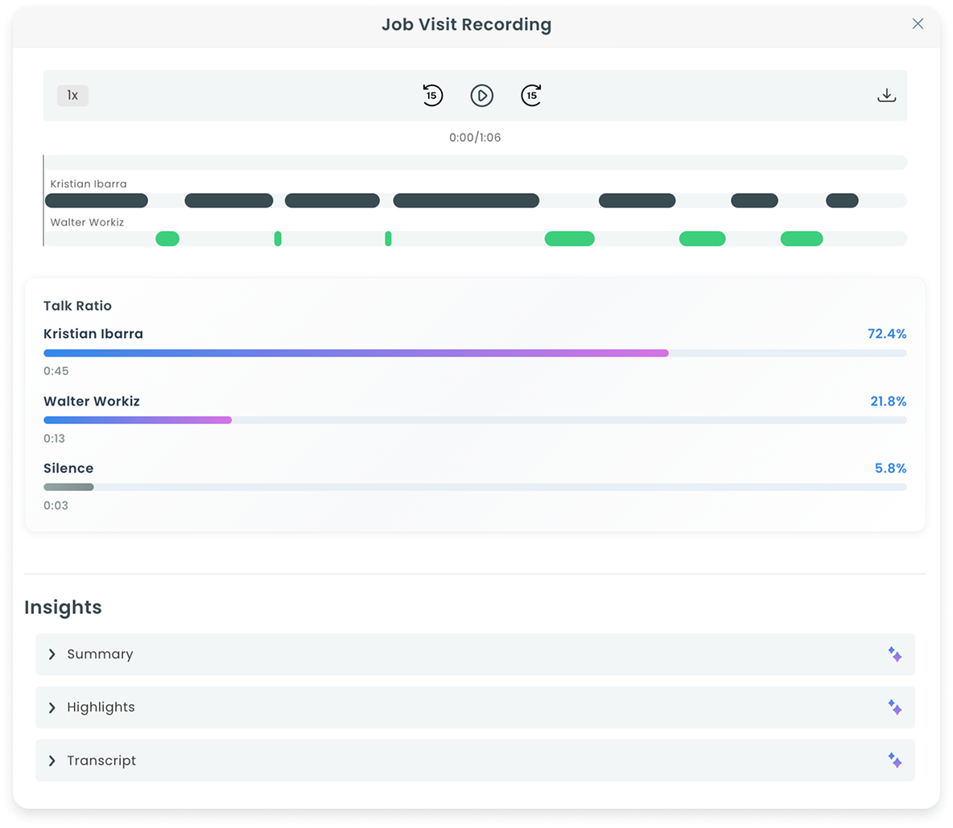Click the AI sparkle icon on Highlights
This screenshot has height=828, width=953.
pos(894,707)
